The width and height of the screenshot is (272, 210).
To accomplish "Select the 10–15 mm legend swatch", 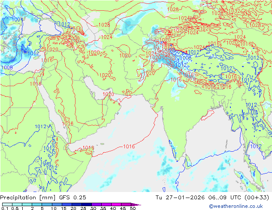I will [x=57, y=204].
